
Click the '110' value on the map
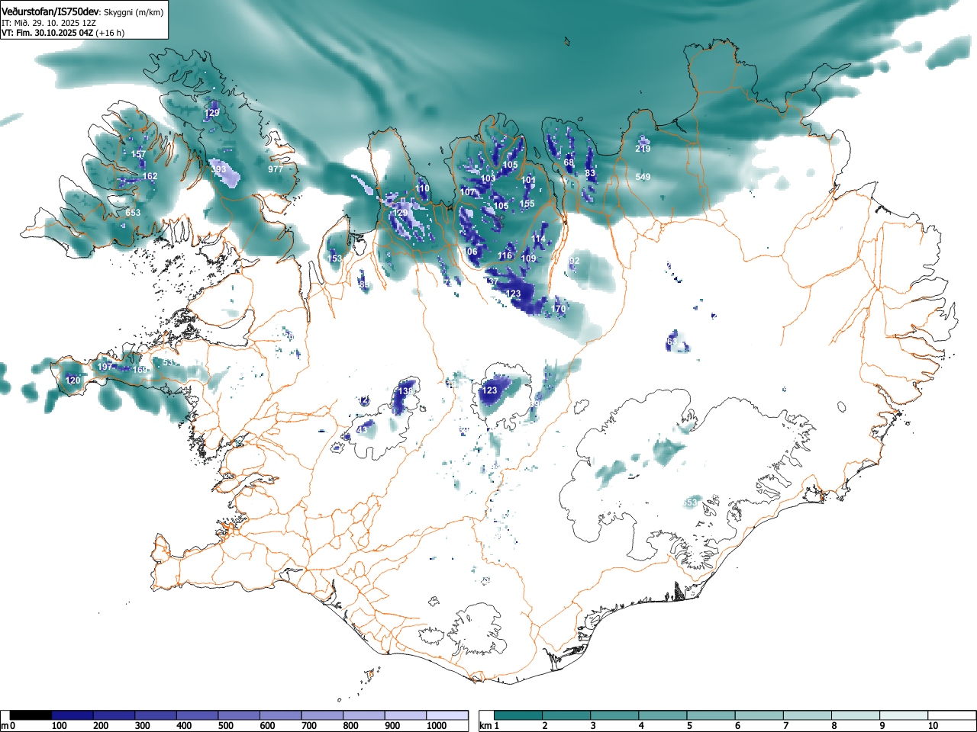pyautogui.click(x=422, y=188)
